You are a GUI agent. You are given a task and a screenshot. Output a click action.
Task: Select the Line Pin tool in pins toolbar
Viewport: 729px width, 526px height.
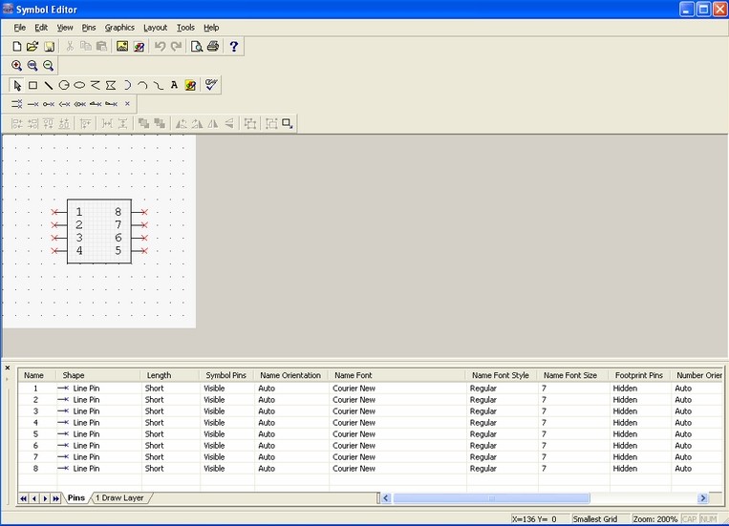(x=33, y=104)
